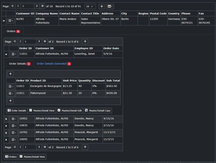Add new order detail using plus below Fløtemysost
This screenshot has height=163, width=216.
[x=11, y=101]
